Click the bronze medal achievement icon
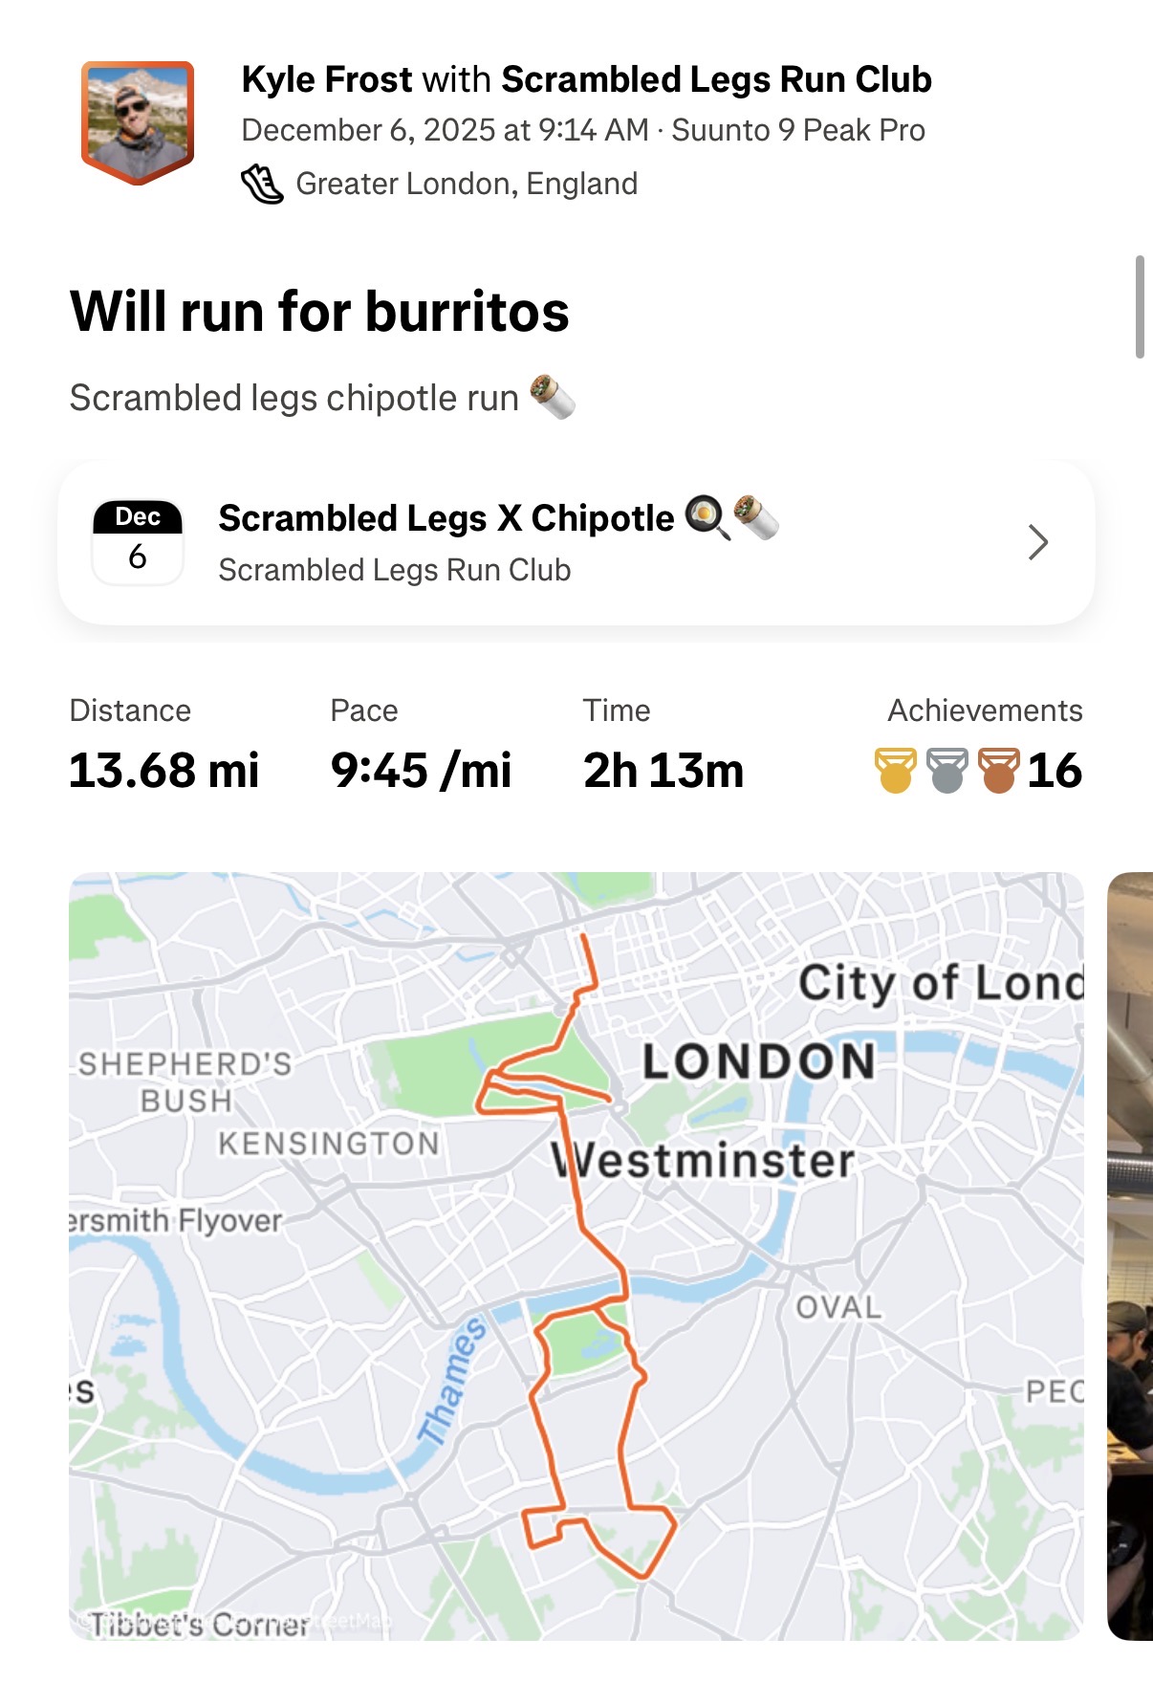The width and height of the screenshot is (1153, 1682). [x=998, y=771]
